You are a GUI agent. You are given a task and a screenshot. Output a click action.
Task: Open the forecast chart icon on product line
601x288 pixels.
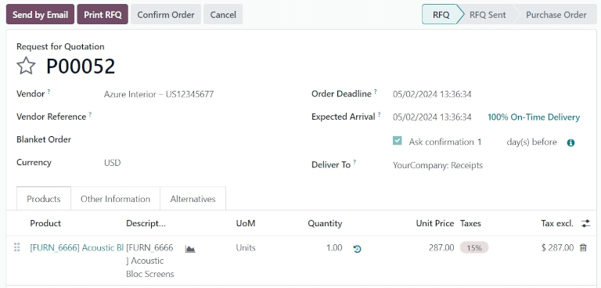[190, 249]
